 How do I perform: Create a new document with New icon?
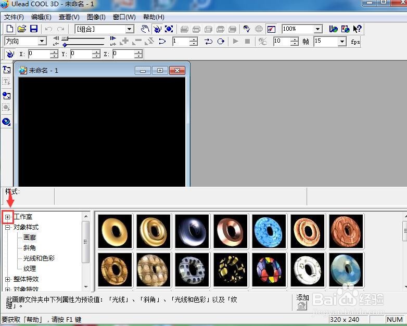pyautogui.click(x=10, y=29)
